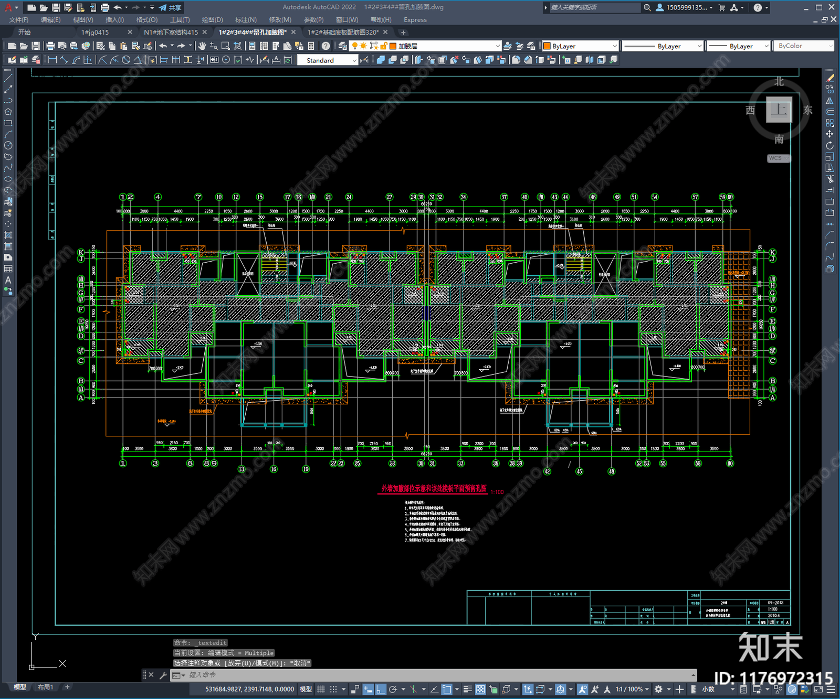Switch to the 1#2#基础底板配筋图320 tab

(343, 33)
